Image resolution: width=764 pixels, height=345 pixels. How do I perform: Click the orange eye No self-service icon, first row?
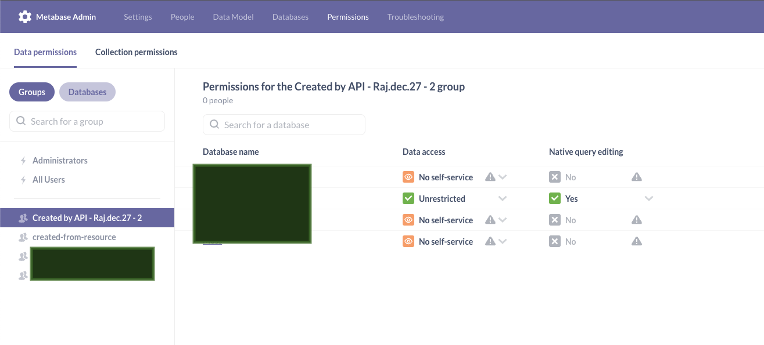(x=408, y=177)
